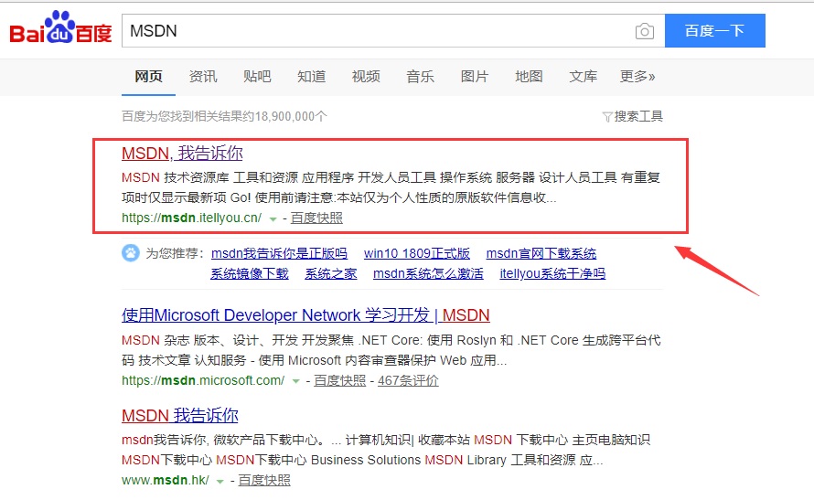Open the 'MSDN, 我告诉你' result title

[182, 153]
